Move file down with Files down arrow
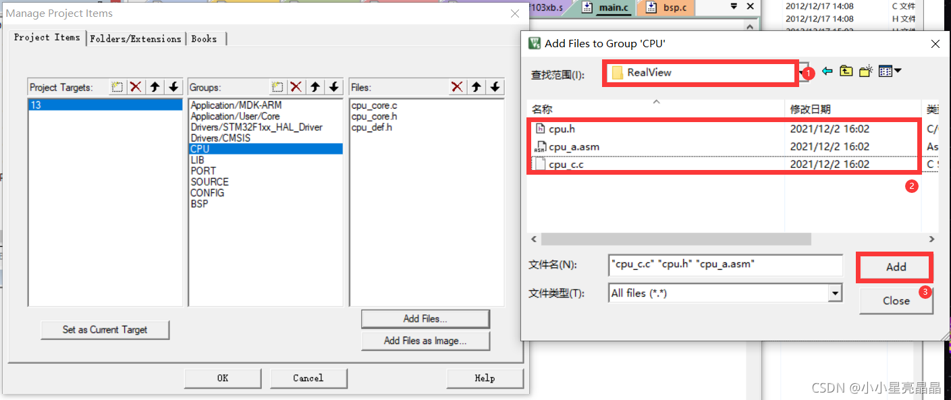951x400 pixels. (495, 87)
